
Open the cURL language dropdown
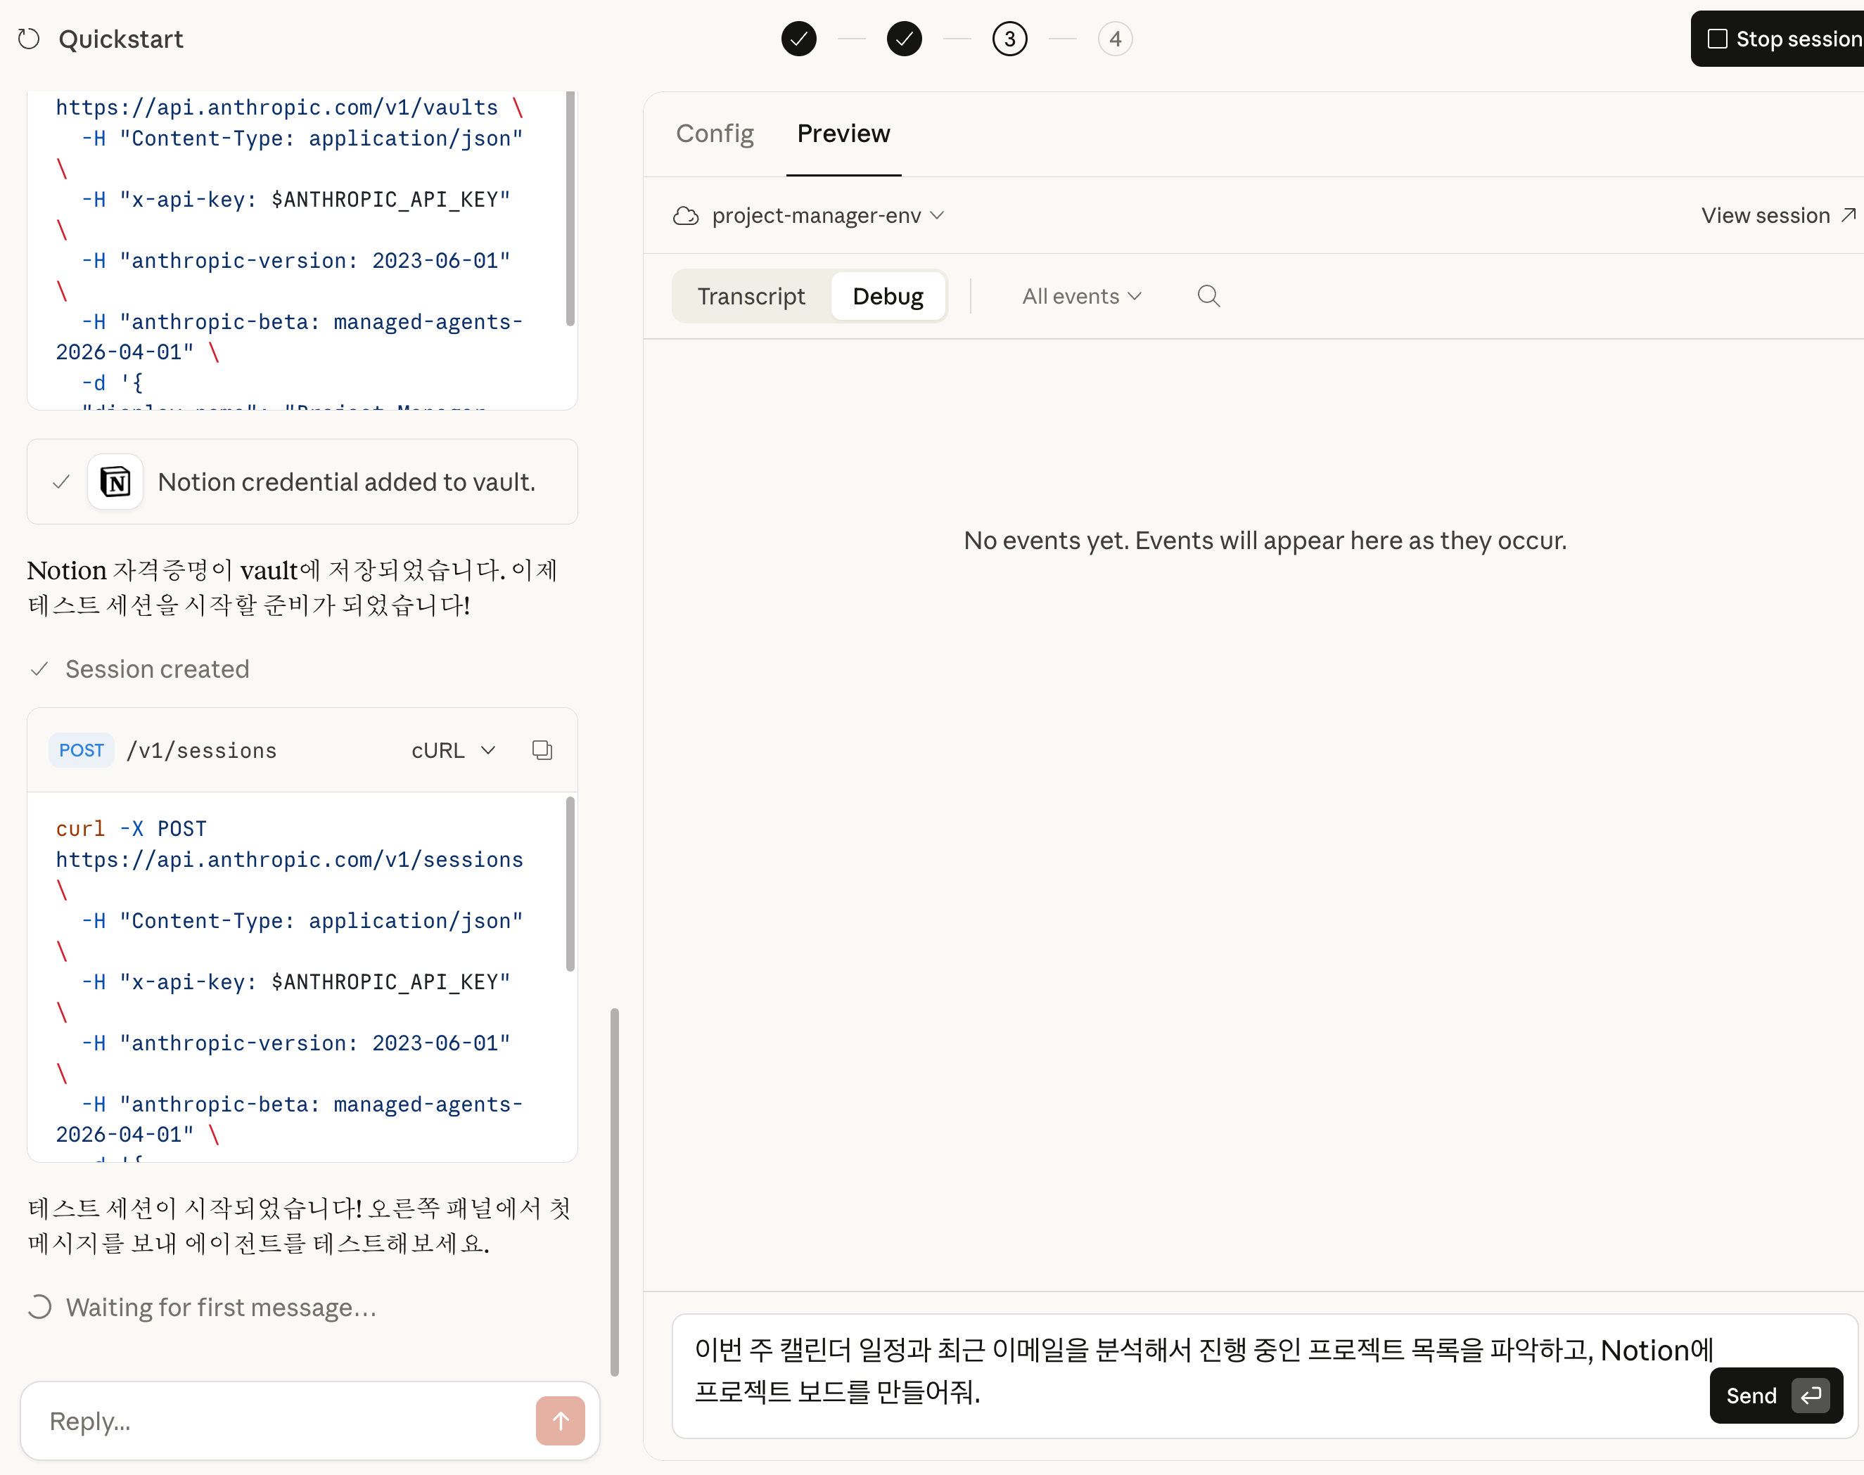point(452,750)
